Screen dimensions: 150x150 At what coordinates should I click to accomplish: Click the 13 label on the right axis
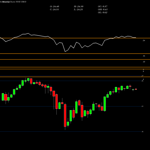click(144, 62)
